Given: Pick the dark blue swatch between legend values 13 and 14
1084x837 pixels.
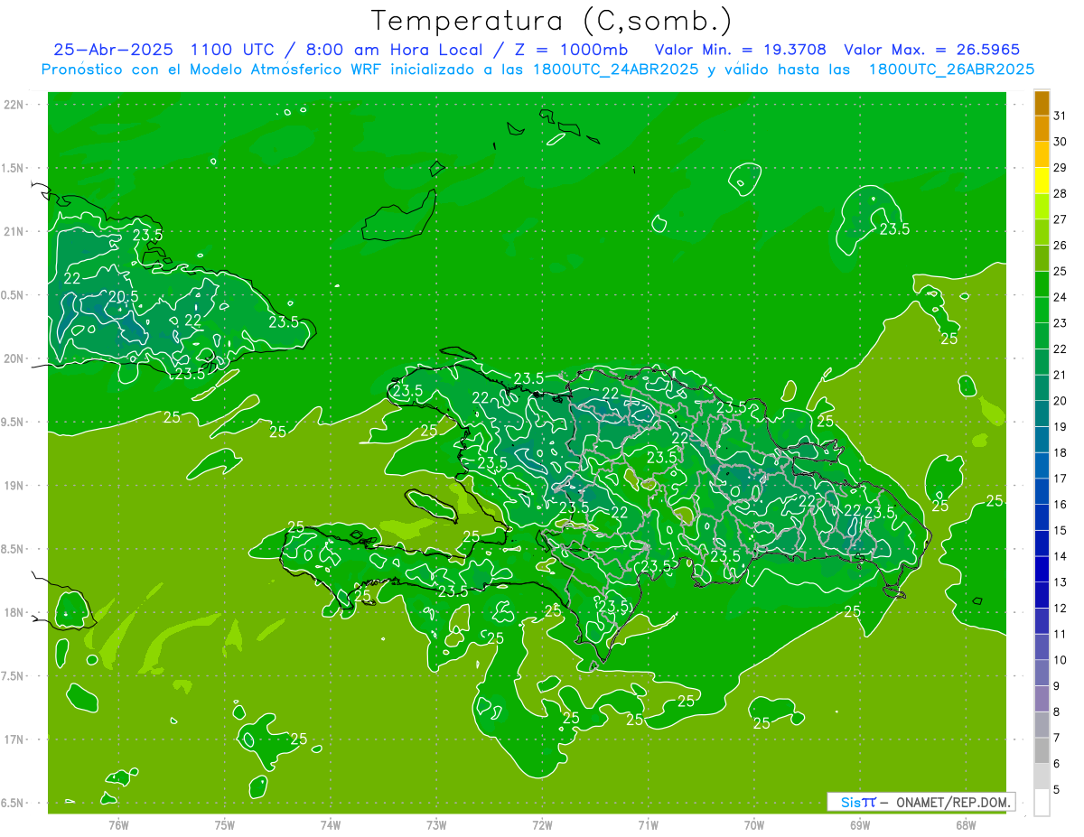Looking at the screenshot, I should click(x=1042, y=569).
